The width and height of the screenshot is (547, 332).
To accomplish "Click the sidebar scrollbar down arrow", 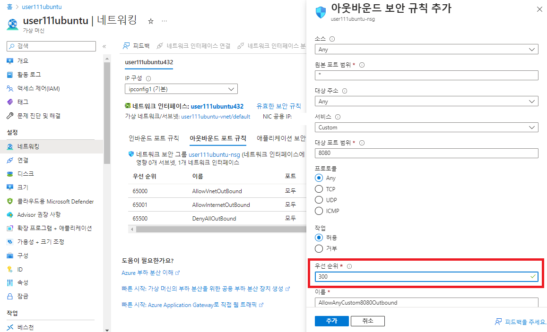I will click(107, 330).
